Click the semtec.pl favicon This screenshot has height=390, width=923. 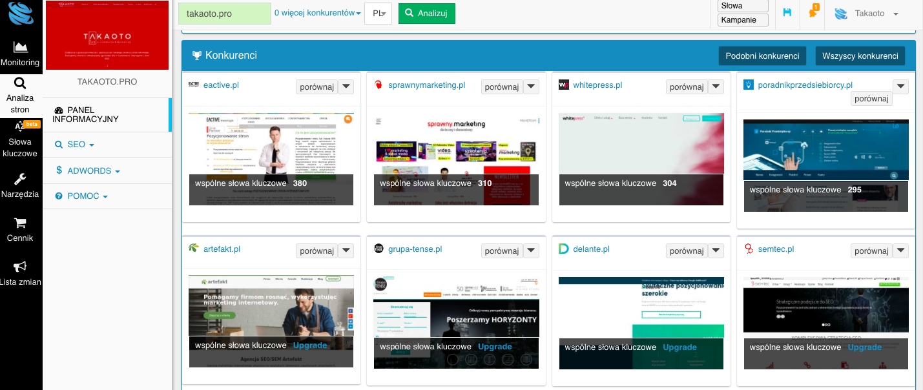click(x=749, y=249)
